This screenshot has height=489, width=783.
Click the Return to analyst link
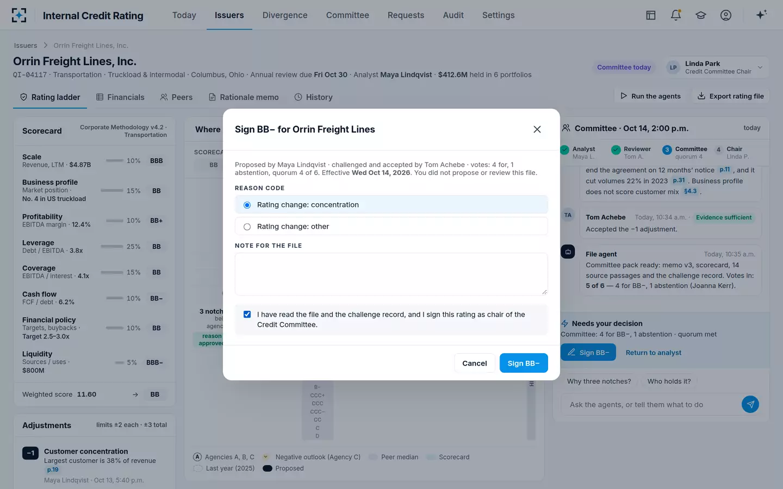654,353
